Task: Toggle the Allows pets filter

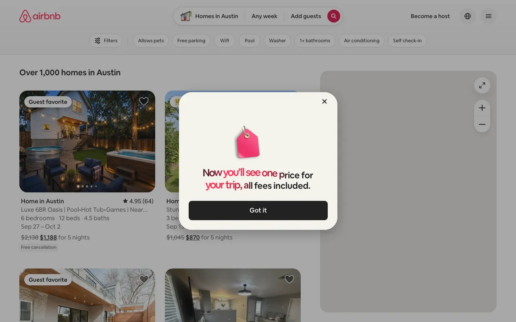Action: tap(151, 41)
